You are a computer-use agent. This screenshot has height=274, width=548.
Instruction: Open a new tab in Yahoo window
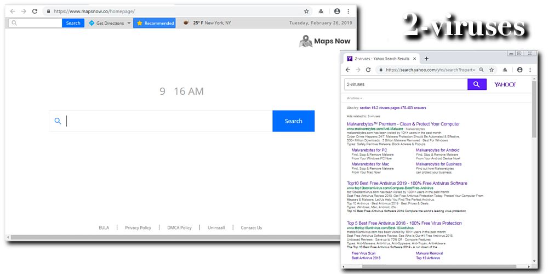[x=426, y=59]
